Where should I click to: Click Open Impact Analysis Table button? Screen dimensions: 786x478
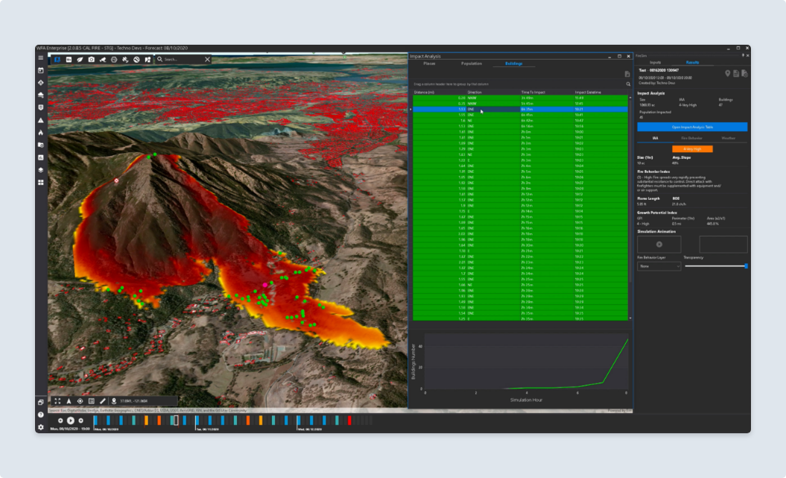692,128
